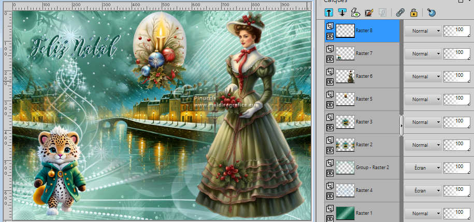Click the layer type icon of Raster 8
The height and width of the screenshot is (222, 474).
point(330,26)
